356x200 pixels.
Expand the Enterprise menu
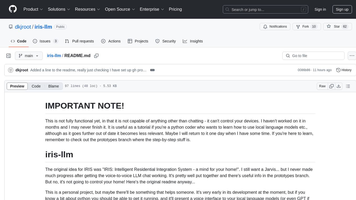[x=152, y=9]
